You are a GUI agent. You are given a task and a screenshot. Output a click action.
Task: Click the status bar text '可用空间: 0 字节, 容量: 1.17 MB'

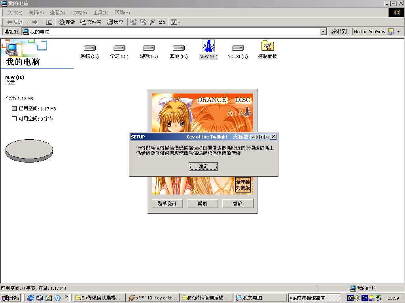(33, 288)
